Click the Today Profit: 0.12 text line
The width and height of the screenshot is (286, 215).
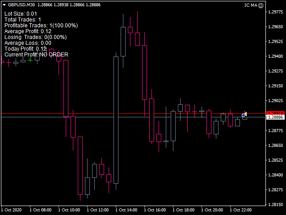pos(25,49)
